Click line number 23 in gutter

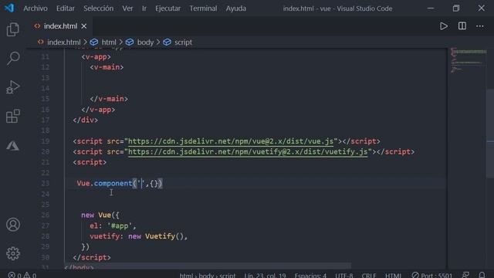[45, 183]
